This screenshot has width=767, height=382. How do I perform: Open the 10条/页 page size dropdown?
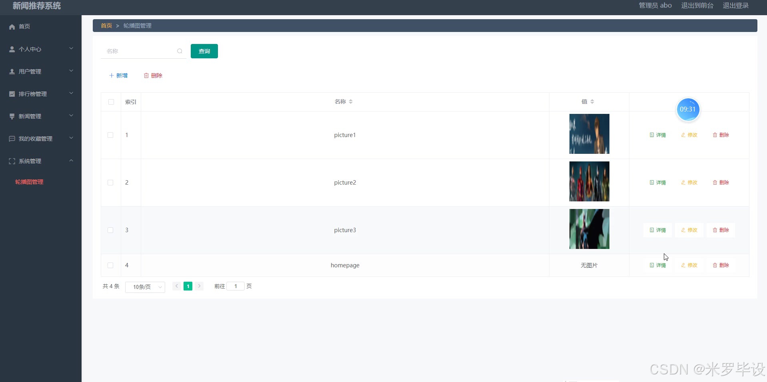145,287
